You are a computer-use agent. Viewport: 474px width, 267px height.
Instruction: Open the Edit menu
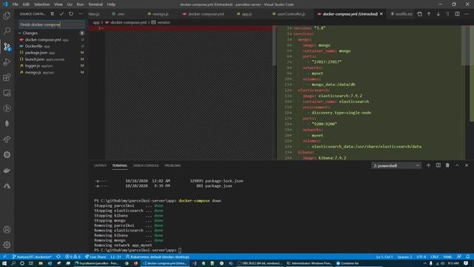27,4
